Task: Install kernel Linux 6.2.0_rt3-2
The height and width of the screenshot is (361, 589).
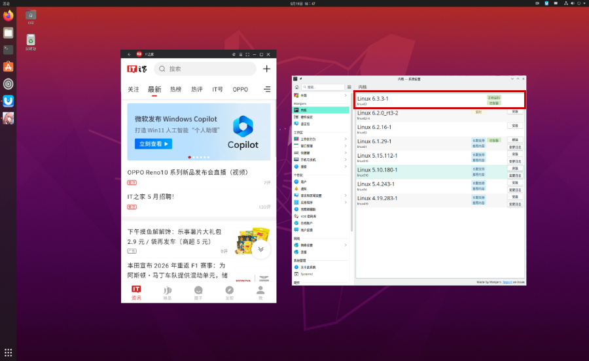Action: tap(515, 111)
